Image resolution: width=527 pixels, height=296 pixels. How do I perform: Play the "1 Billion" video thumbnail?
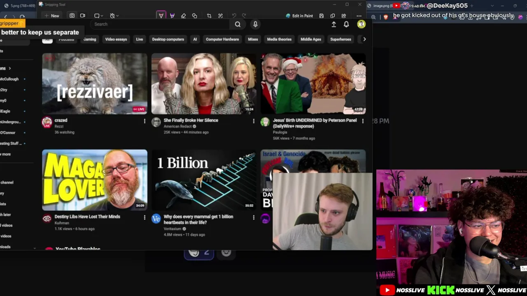click(204, 180)
